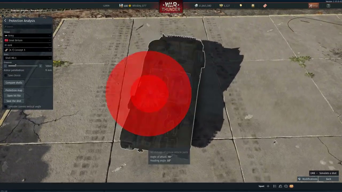This screenshot has width=342, height=192.
Task: Increase distance with the plus button
Action: click(x=40, y=66)
